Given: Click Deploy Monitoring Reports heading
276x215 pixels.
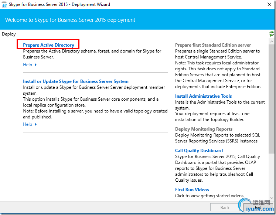Looking at the screenshot, I should [x=204, y=129].
